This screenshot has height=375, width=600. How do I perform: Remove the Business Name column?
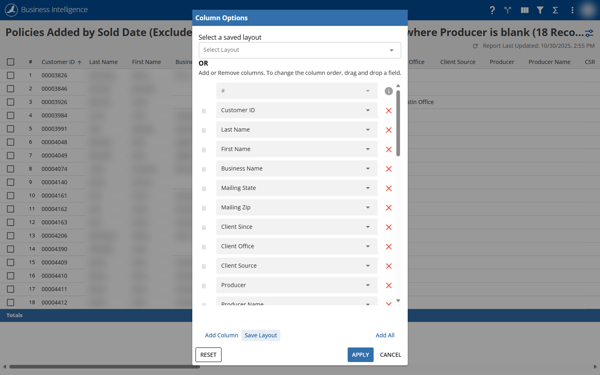389,169
